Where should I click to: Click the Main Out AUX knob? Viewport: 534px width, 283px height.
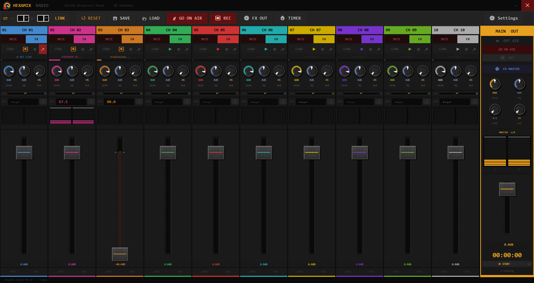(x=519, y=109)
